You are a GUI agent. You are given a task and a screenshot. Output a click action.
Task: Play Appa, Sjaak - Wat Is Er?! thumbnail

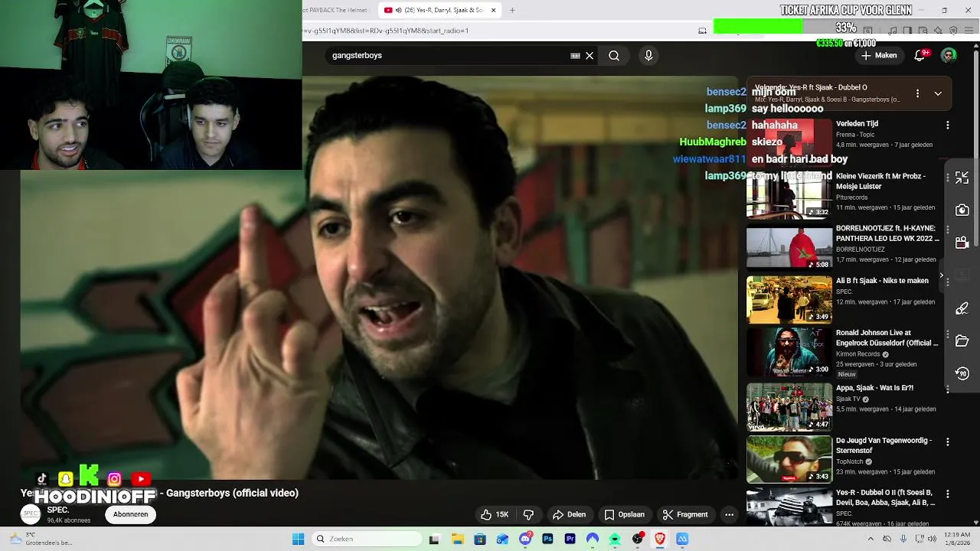coord(789,407)
